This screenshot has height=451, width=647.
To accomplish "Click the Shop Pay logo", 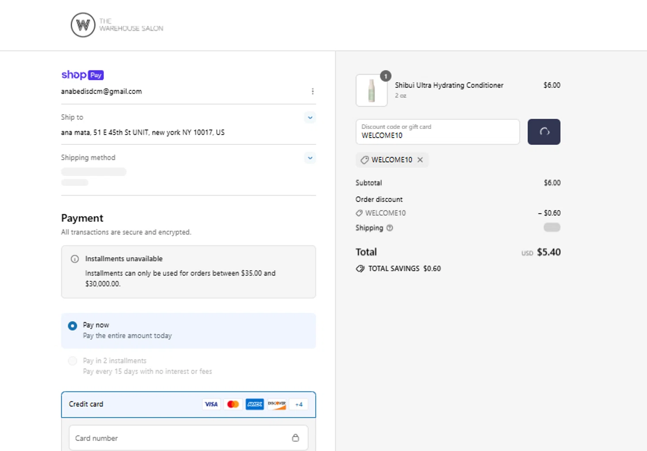I will 82,75.
